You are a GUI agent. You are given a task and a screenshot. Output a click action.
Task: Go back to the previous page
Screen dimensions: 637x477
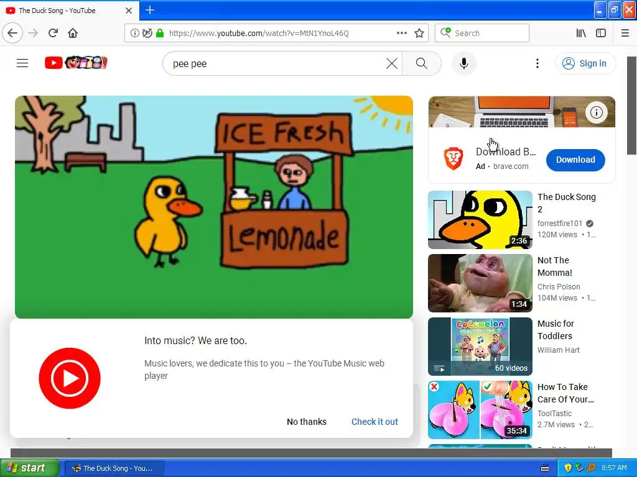click(x=12, y=33)
